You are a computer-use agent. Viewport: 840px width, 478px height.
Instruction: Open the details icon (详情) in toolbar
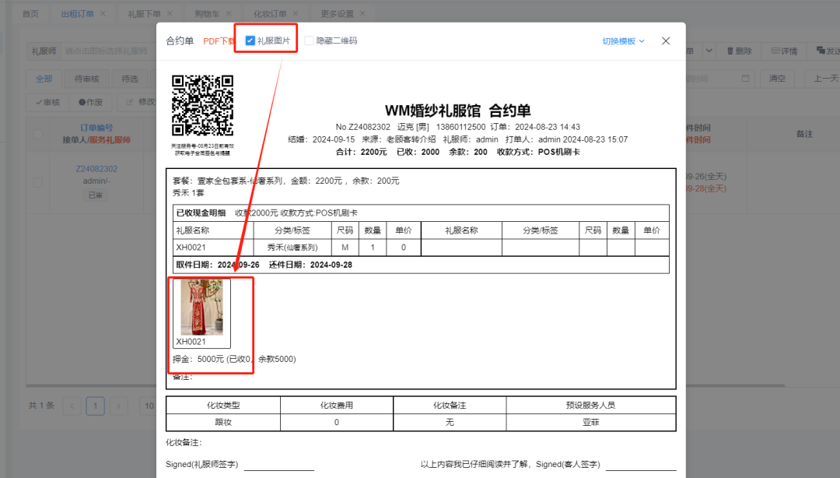[x=775, y=51]
